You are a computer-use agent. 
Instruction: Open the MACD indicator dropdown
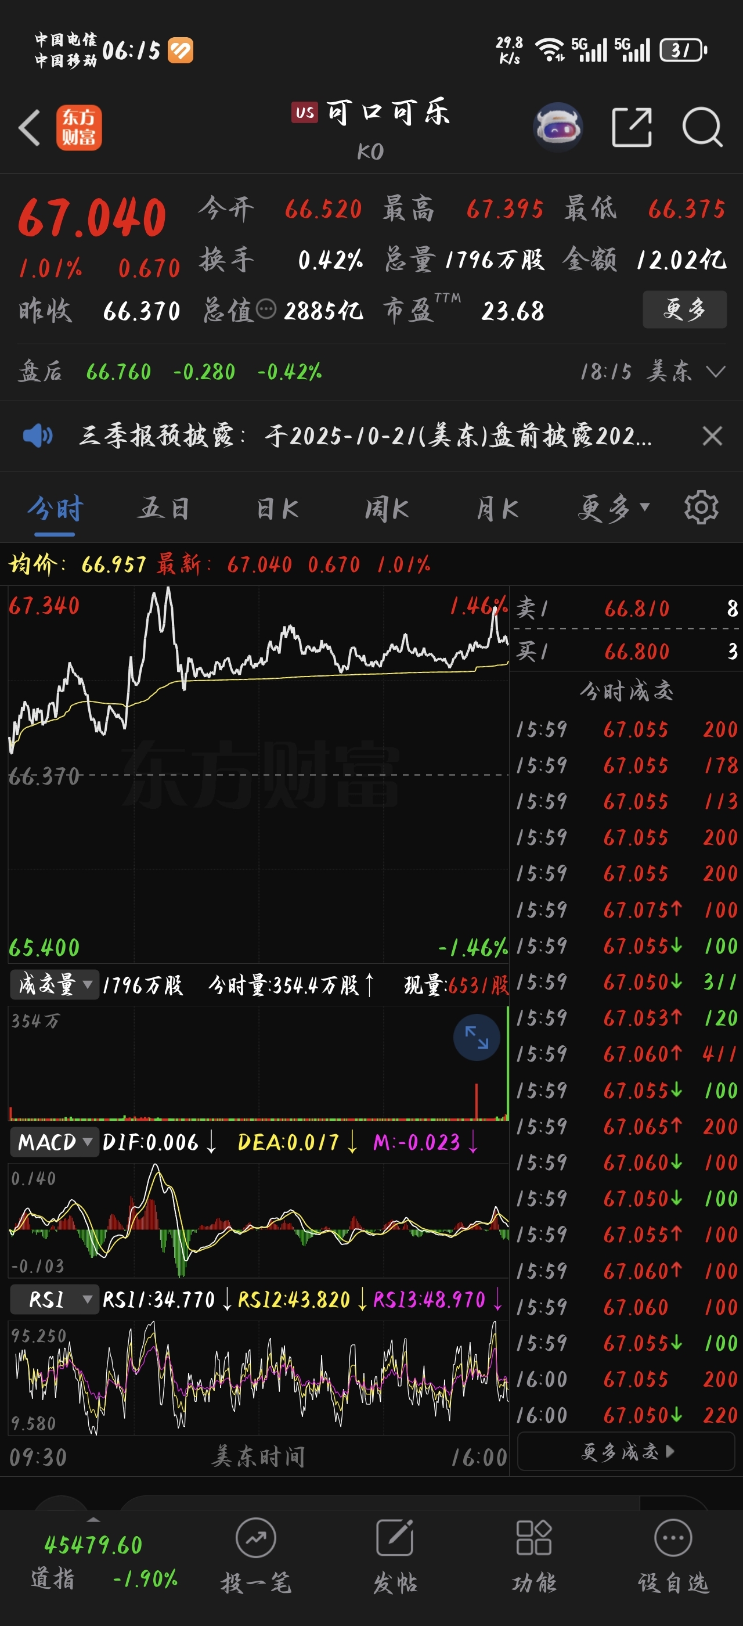[x=54, y=1142]
